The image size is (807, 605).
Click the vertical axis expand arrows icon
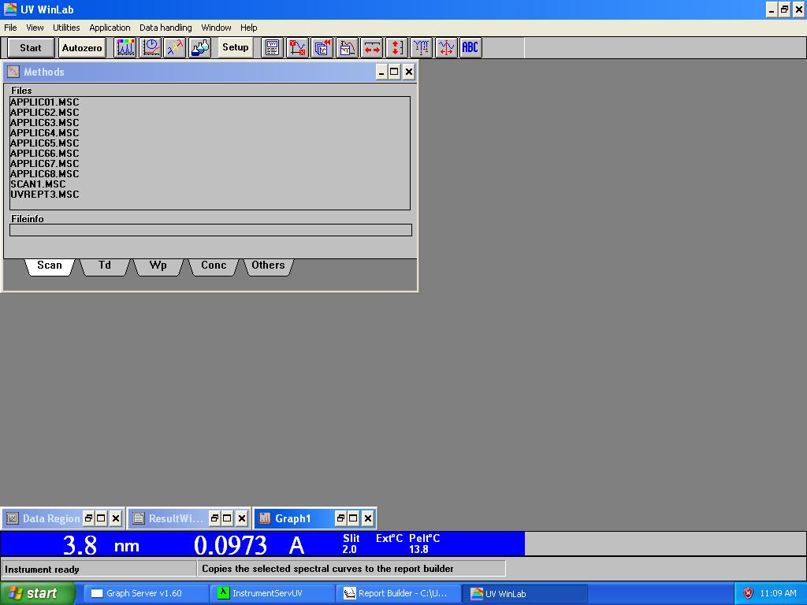click(x=396, y=47)
